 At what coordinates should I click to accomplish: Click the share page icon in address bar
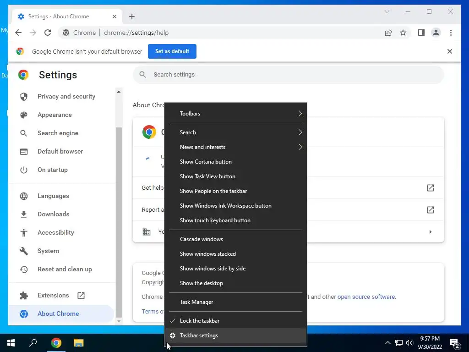[388, 33]
